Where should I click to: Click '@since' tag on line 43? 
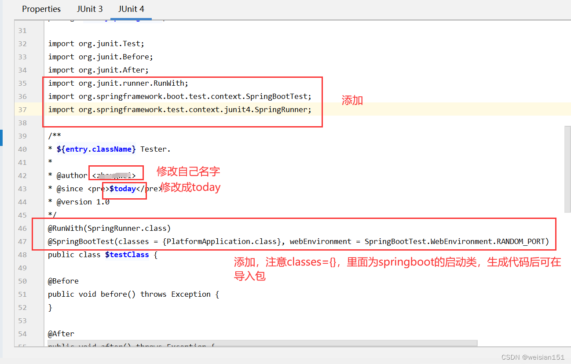(70, 189)
